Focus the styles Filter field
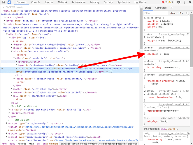Viewport: 193px width, 145px height. (156, 13)
